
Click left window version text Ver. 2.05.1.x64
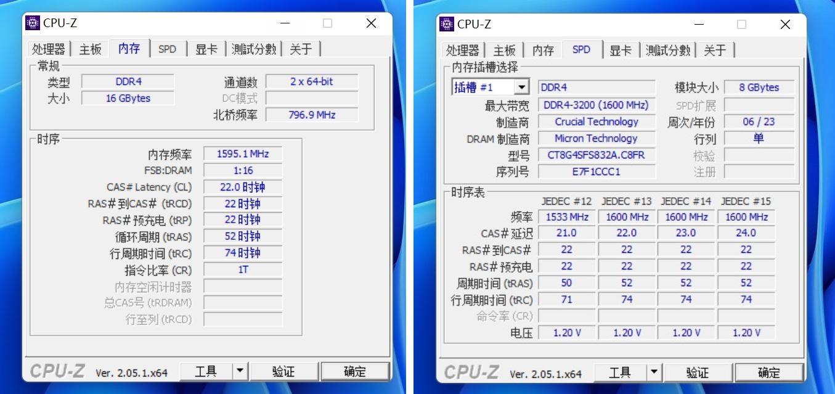pyautogui.click(x=132, y=372)
